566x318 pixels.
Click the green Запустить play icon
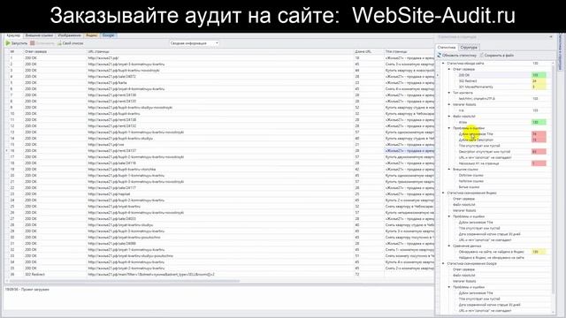(x=8, y=43)
